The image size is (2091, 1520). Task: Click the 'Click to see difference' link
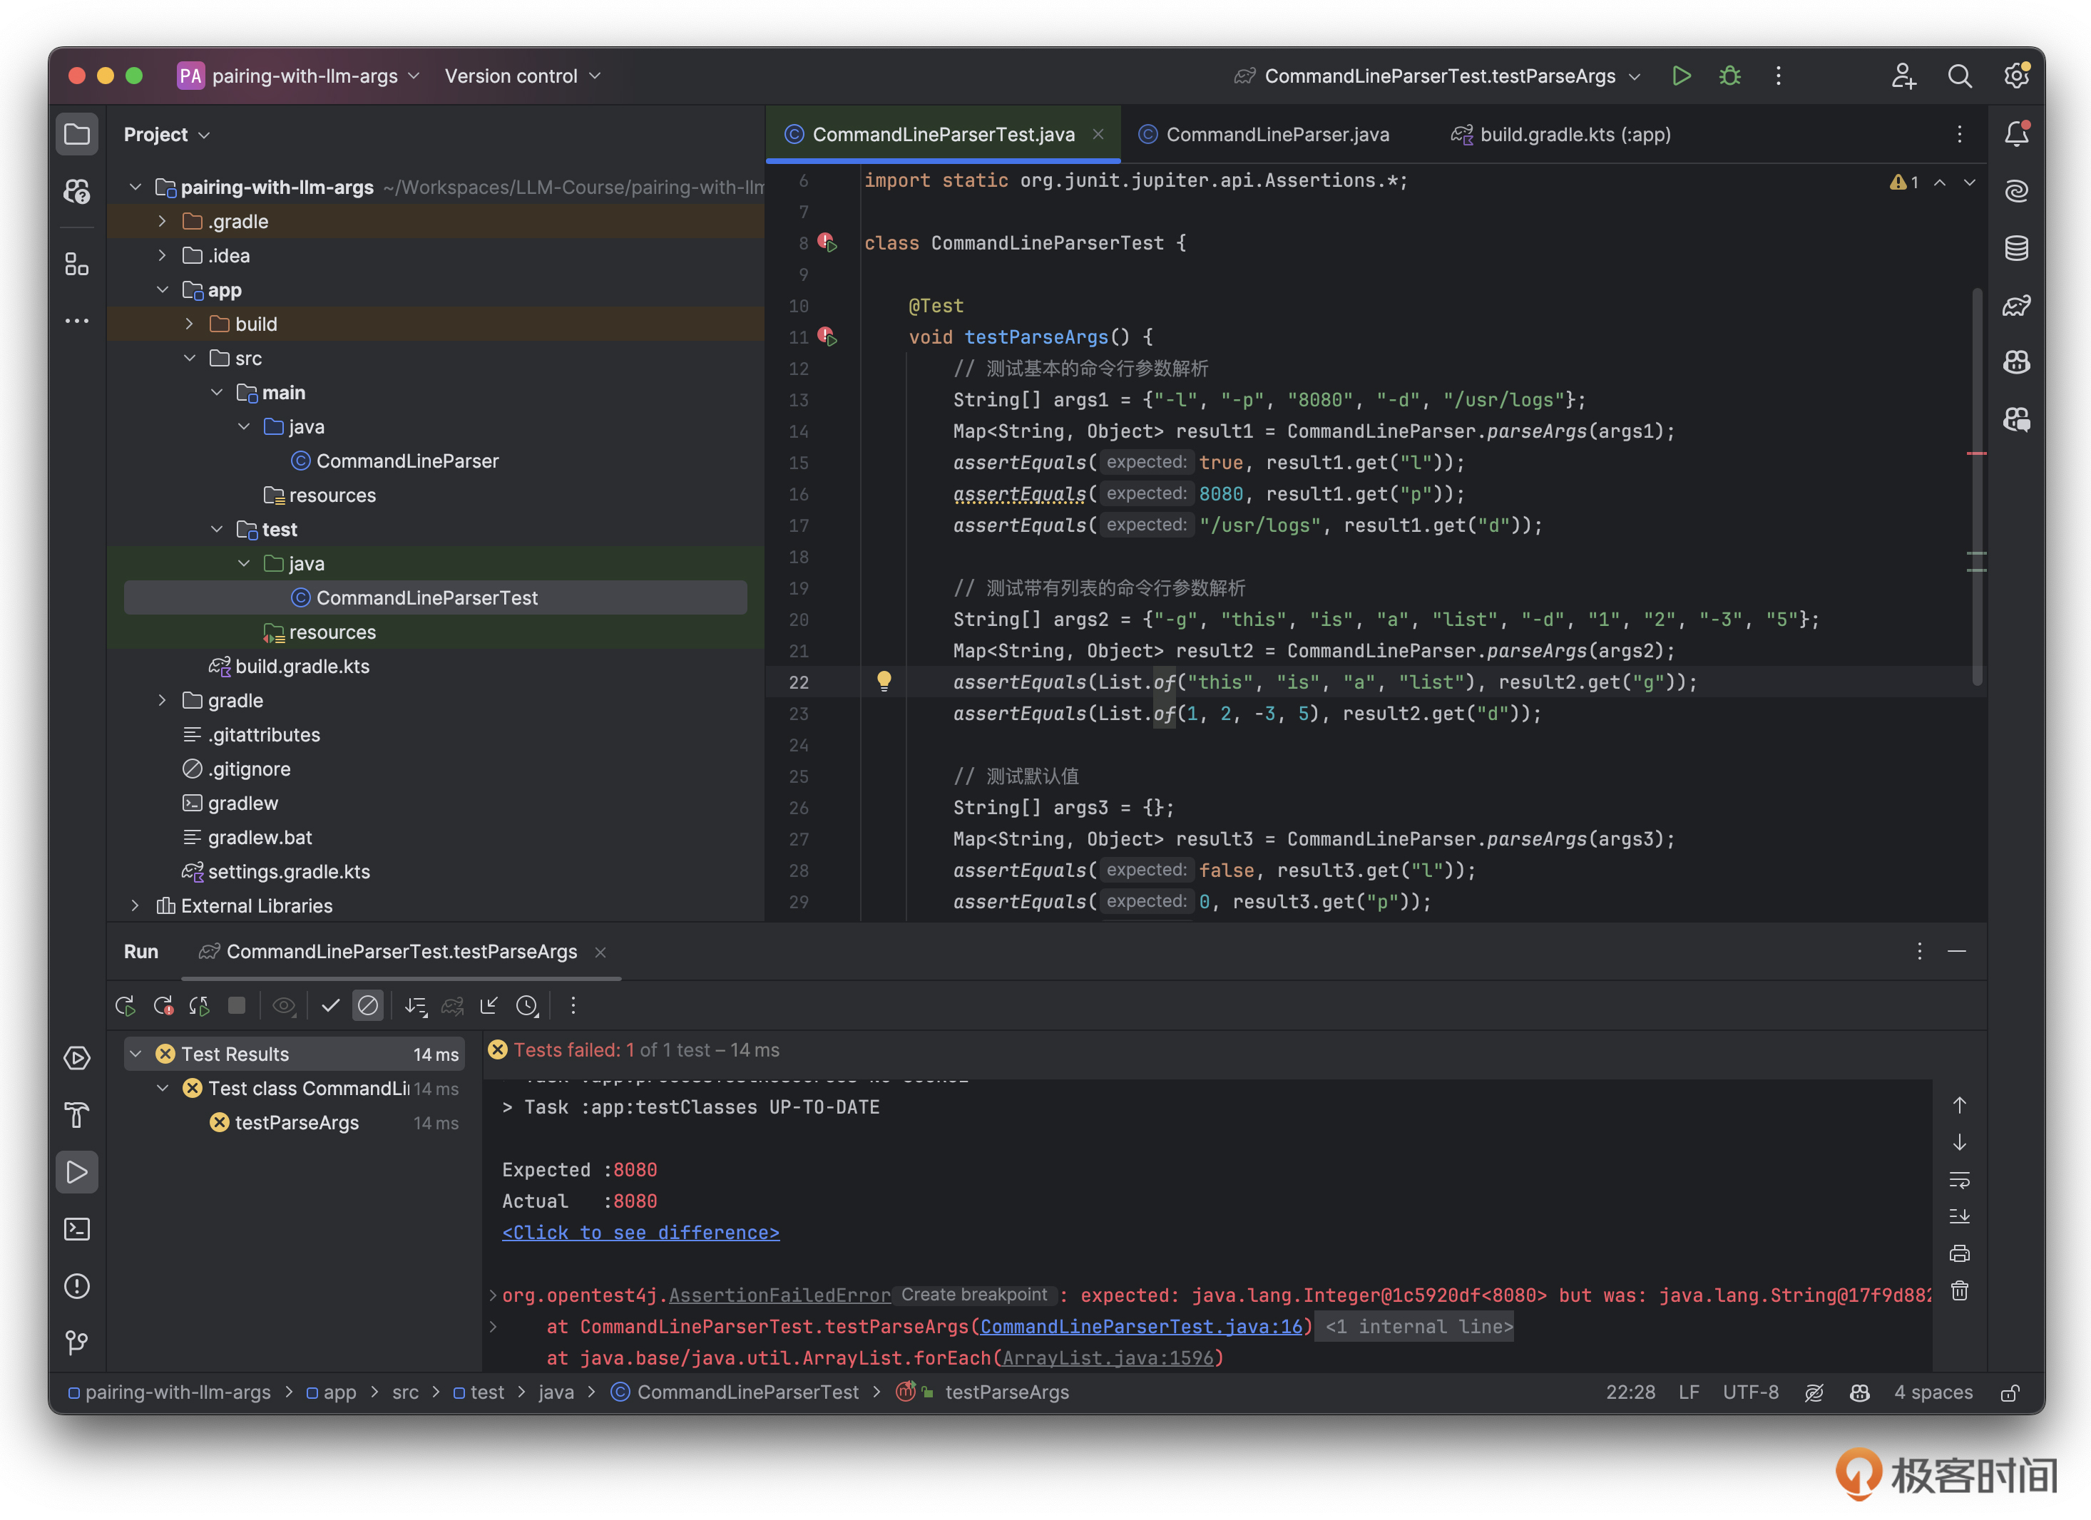pyautogui.click(x=640, y=1233)
